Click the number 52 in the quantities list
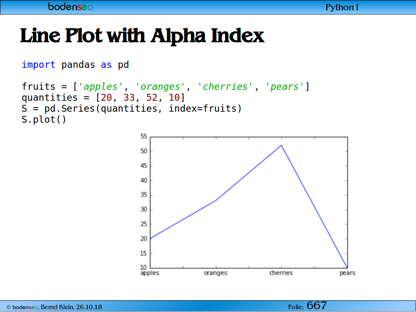This screenshot has height=312, width=416. point(152,97)
